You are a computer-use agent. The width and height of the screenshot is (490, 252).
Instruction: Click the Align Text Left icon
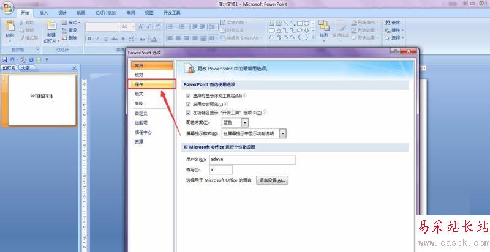click(170, 39)
